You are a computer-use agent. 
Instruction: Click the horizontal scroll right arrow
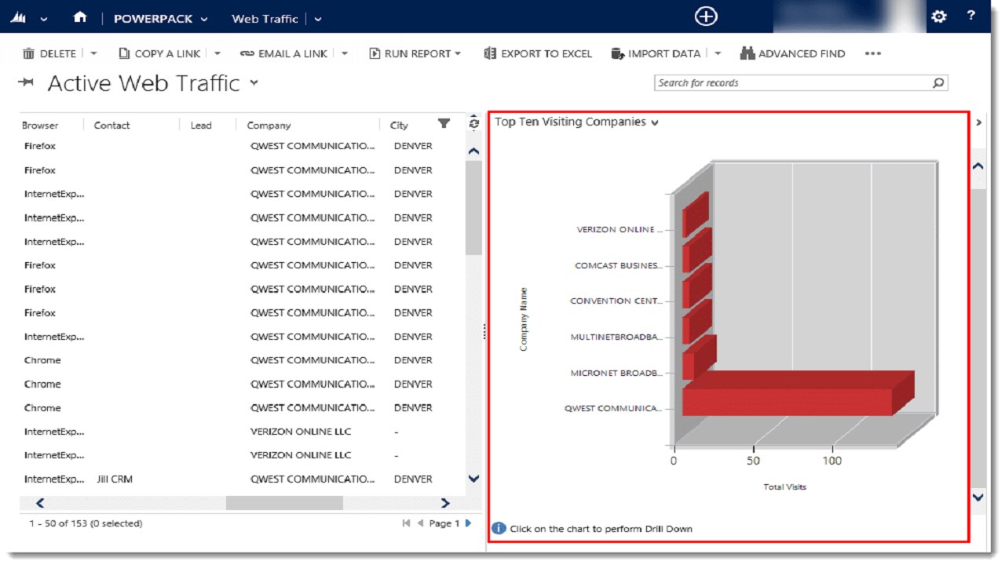(445, 503)
